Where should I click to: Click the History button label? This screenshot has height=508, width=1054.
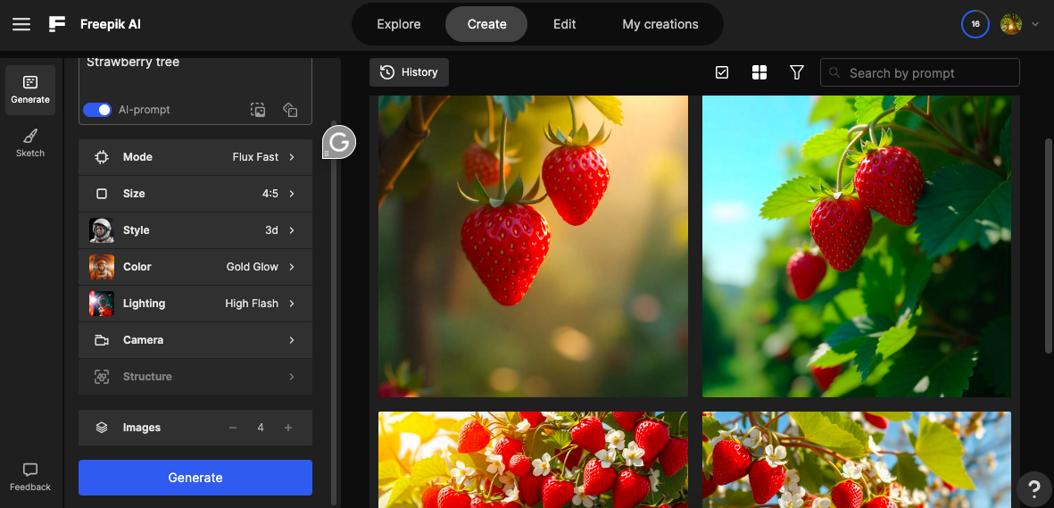419,72
